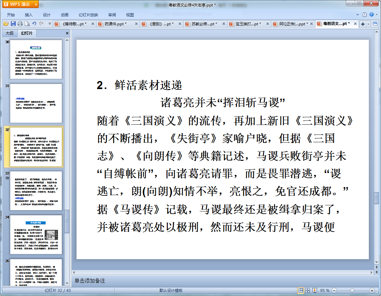Open the quick access toolbar customize arrow
The width and height of the screenshot is (381, 296).
pos(50,24)
